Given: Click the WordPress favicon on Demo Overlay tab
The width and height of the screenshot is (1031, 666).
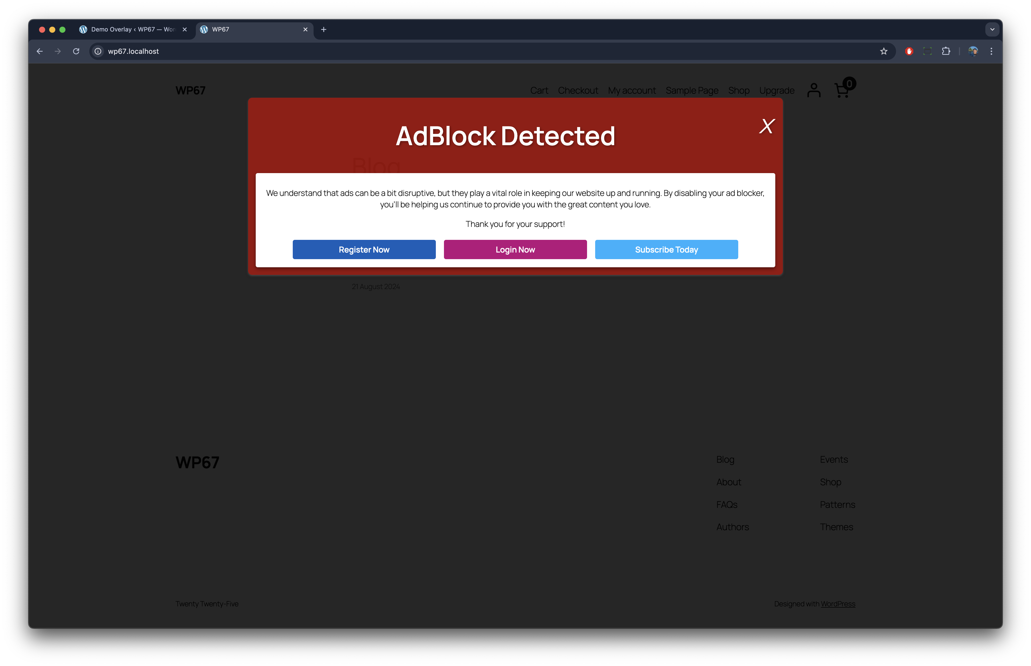Looking at the screenshot, I should 83,29.
